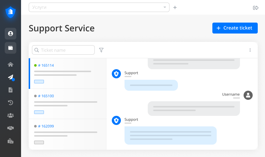Go to Home via sidebar icon
This screenshot has height=157, width=265.
tap(11, 64)
